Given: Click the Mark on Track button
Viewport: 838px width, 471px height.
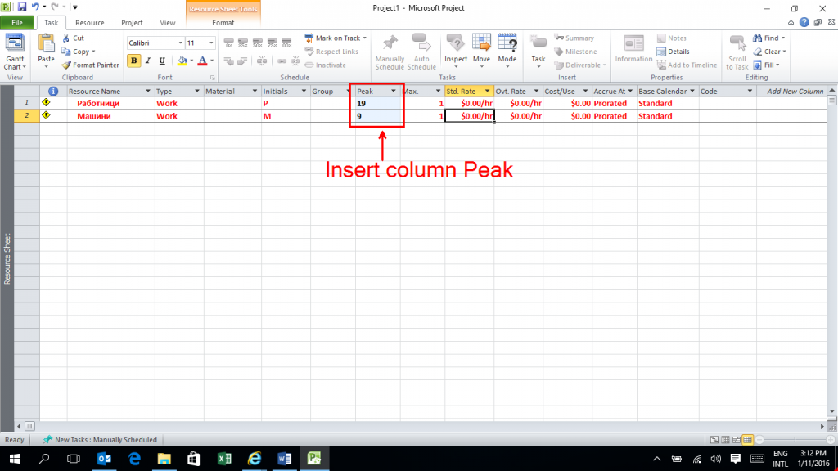Looking at the screenshot, I should [x=336, y=38].
